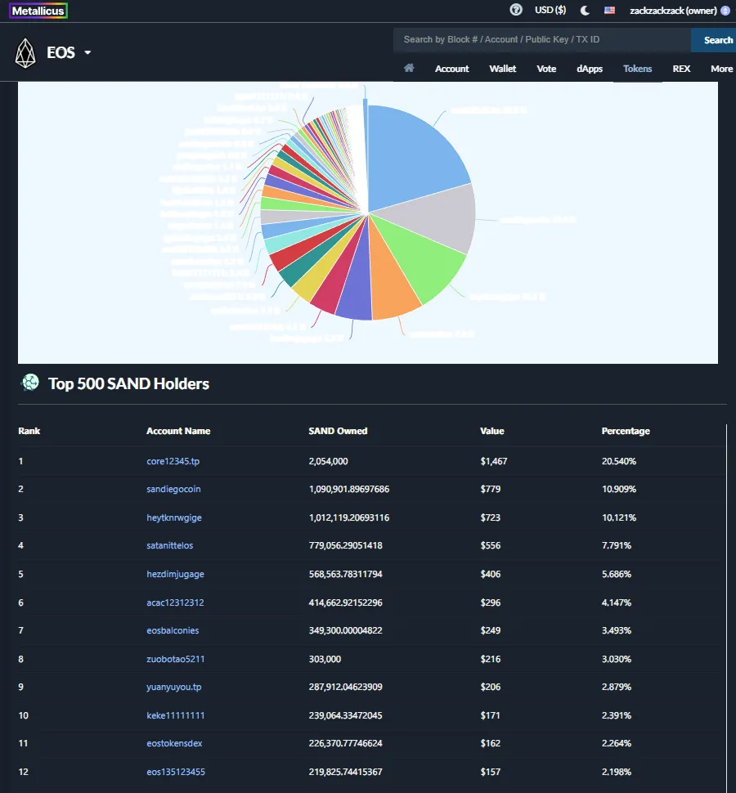Toggle the dark mode moon icon

585,10
